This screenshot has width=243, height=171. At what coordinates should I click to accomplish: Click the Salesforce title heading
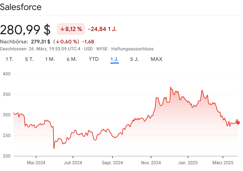(21, 7)
